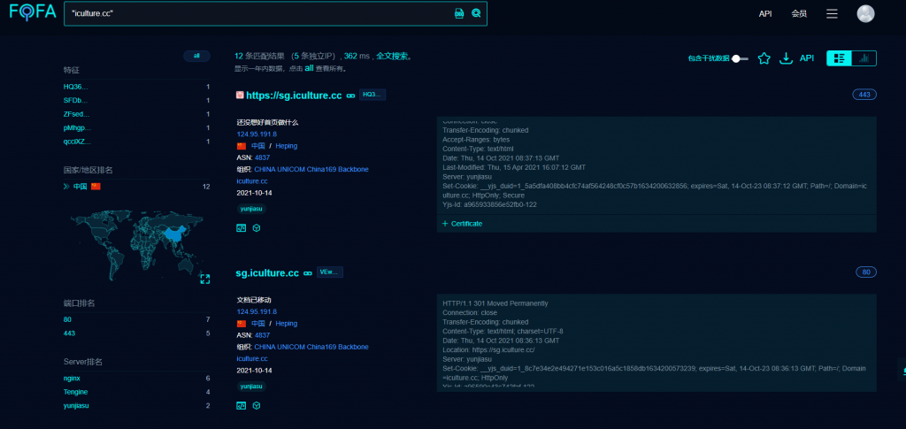Open website source code icon for 443 result
This screenshot has width=906, height=429.
(242, 228)
